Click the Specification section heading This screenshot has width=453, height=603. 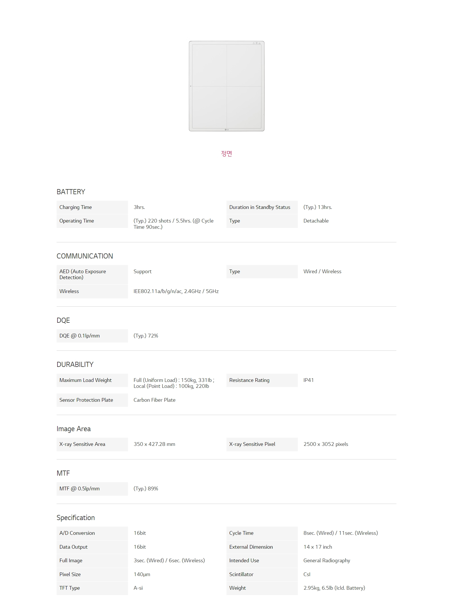tap(76, 518)
